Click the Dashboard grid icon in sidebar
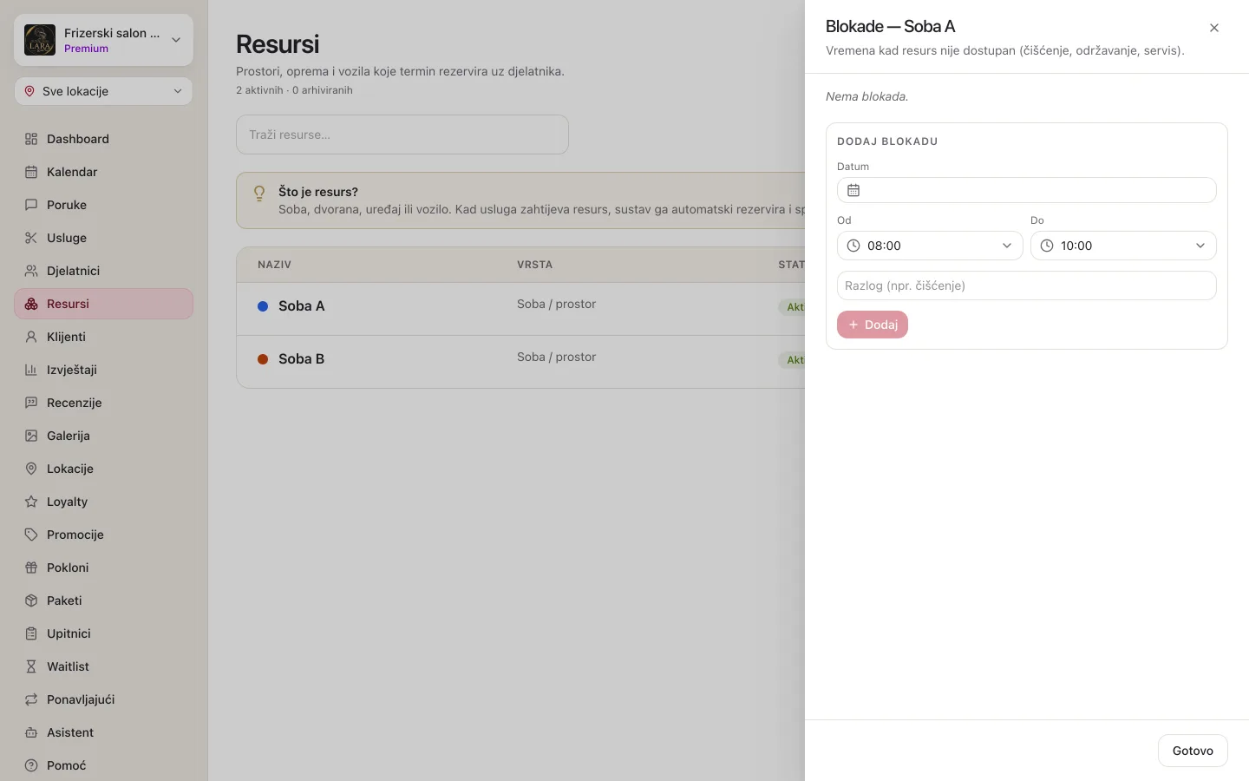Image resolution: width=1249 pixels, height=781 pixels. coord(31,139)
